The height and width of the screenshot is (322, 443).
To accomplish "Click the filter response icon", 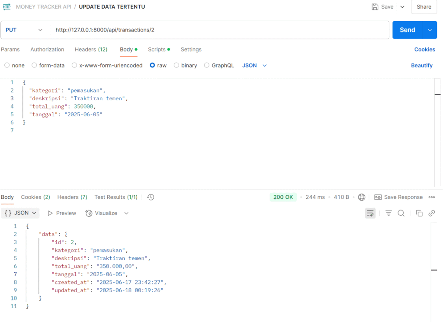I will [x=388, y=213].
